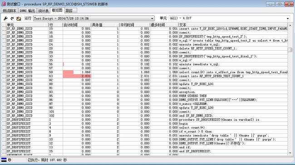
Task: Click the 'execute immediate drop table' text on line 9
Action: (x=224, y=135)
